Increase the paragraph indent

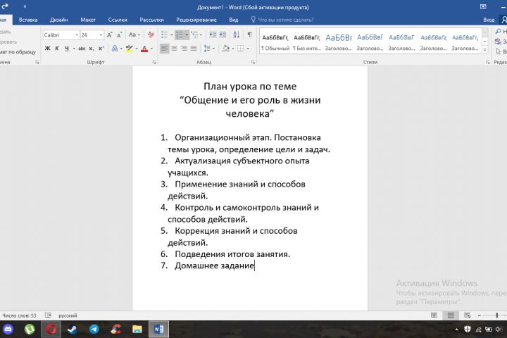point(223,35)
